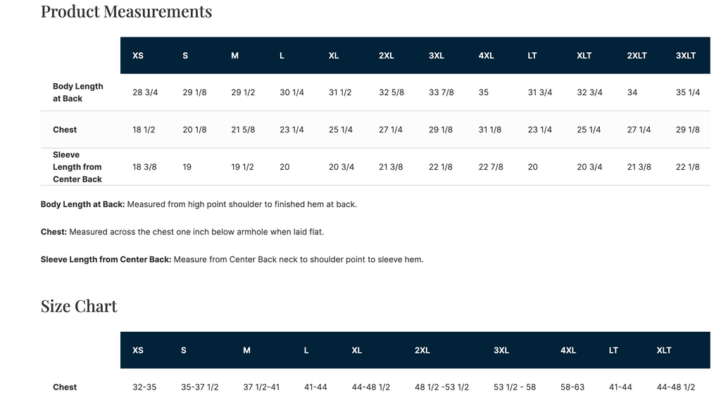Select the 28 3/4 body length value
721x403 pixels.
pos(145,92)
